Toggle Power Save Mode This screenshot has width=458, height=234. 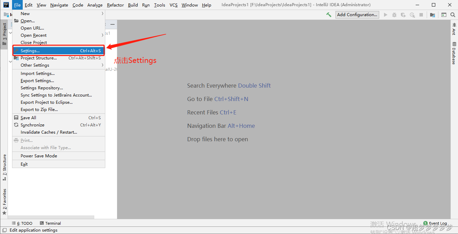click(x=58, y=156)
